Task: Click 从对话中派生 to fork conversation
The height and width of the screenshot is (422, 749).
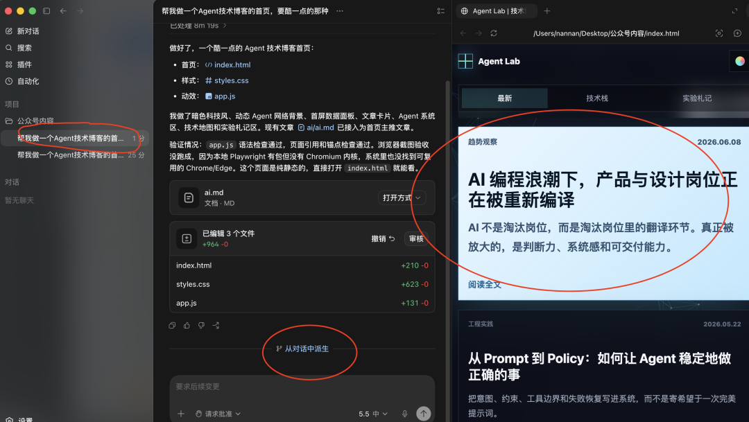Action: tap(302, 349)
